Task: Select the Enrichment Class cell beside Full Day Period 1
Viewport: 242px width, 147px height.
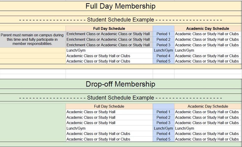Action: [x=108, y=34]
